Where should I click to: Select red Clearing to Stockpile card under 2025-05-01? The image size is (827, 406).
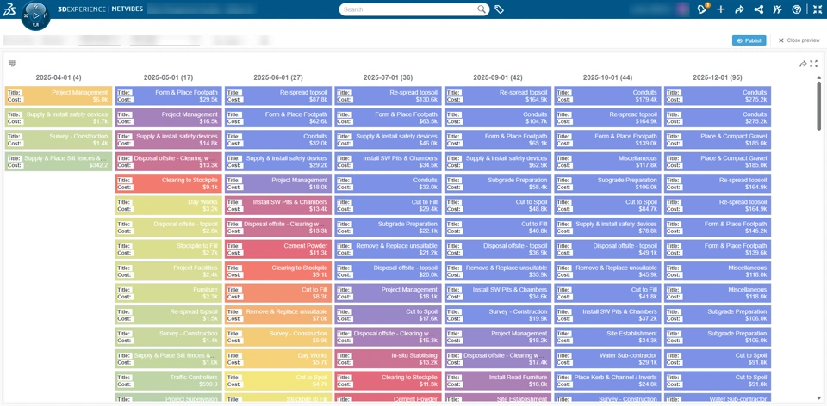(168, 183)
